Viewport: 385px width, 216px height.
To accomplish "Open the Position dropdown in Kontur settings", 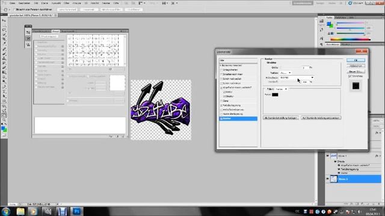I will coord(286,73).
